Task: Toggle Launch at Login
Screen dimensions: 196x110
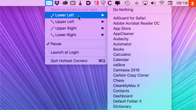Action: point(76,52)
